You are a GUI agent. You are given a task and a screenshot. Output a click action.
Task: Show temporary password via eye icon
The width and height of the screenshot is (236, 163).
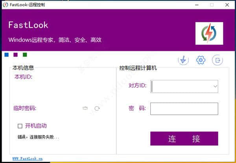pyautogui.click(x=85, y=108)
